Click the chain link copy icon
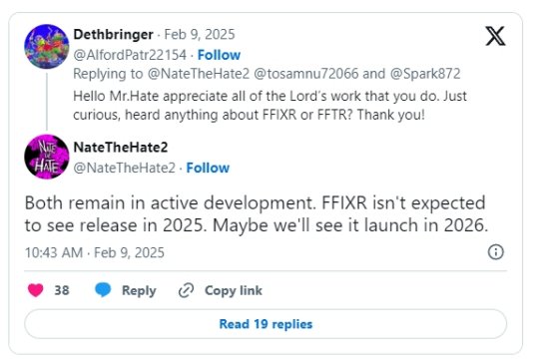 click(187, 290)
